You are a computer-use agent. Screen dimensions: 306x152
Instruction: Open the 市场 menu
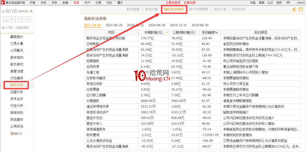click(44, 3)
